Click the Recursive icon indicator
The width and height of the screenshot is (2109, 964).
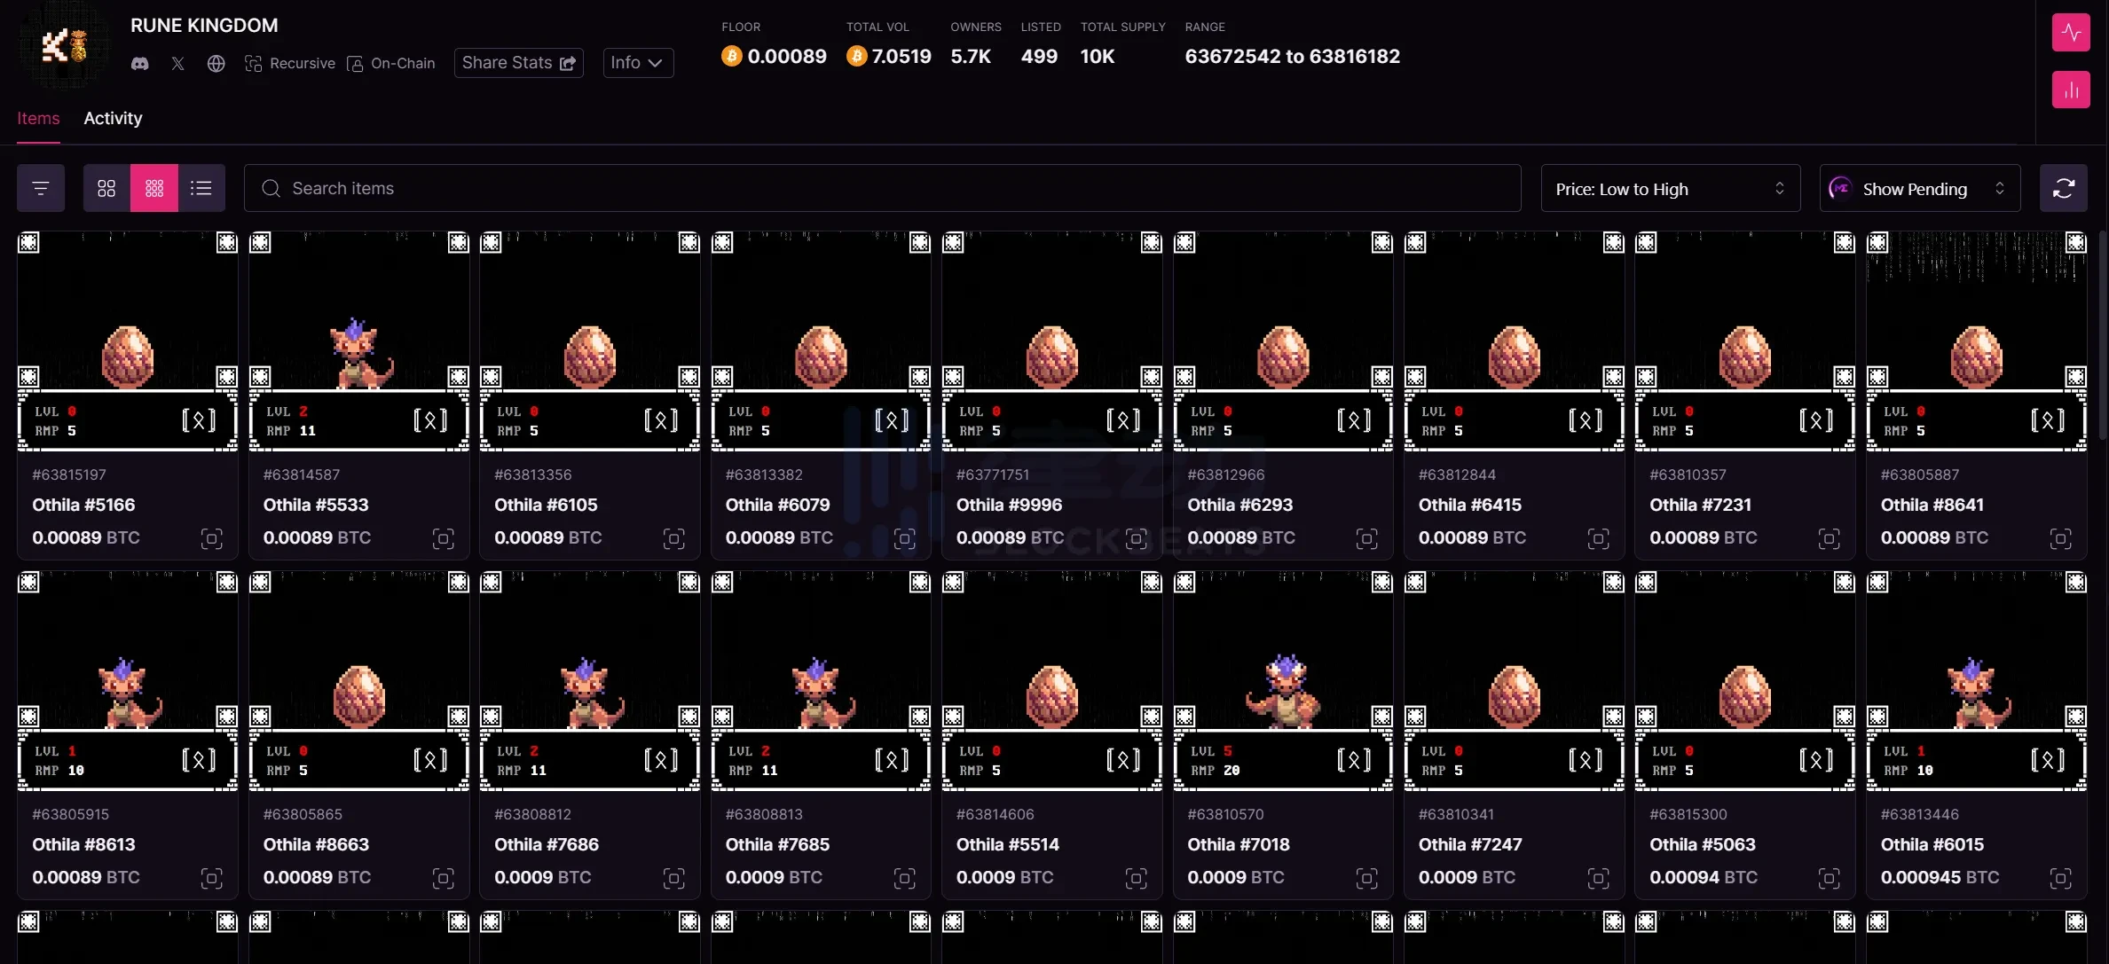253,63
